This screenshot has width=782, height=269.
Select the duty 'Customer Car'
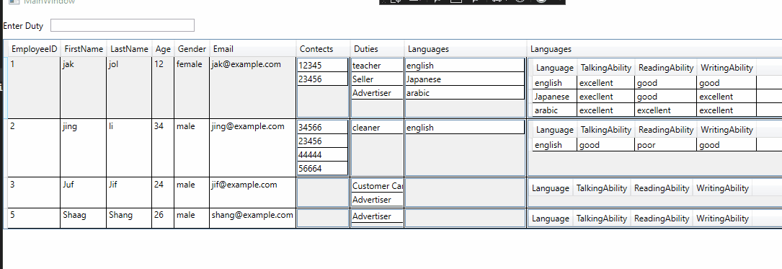(377, 185)
